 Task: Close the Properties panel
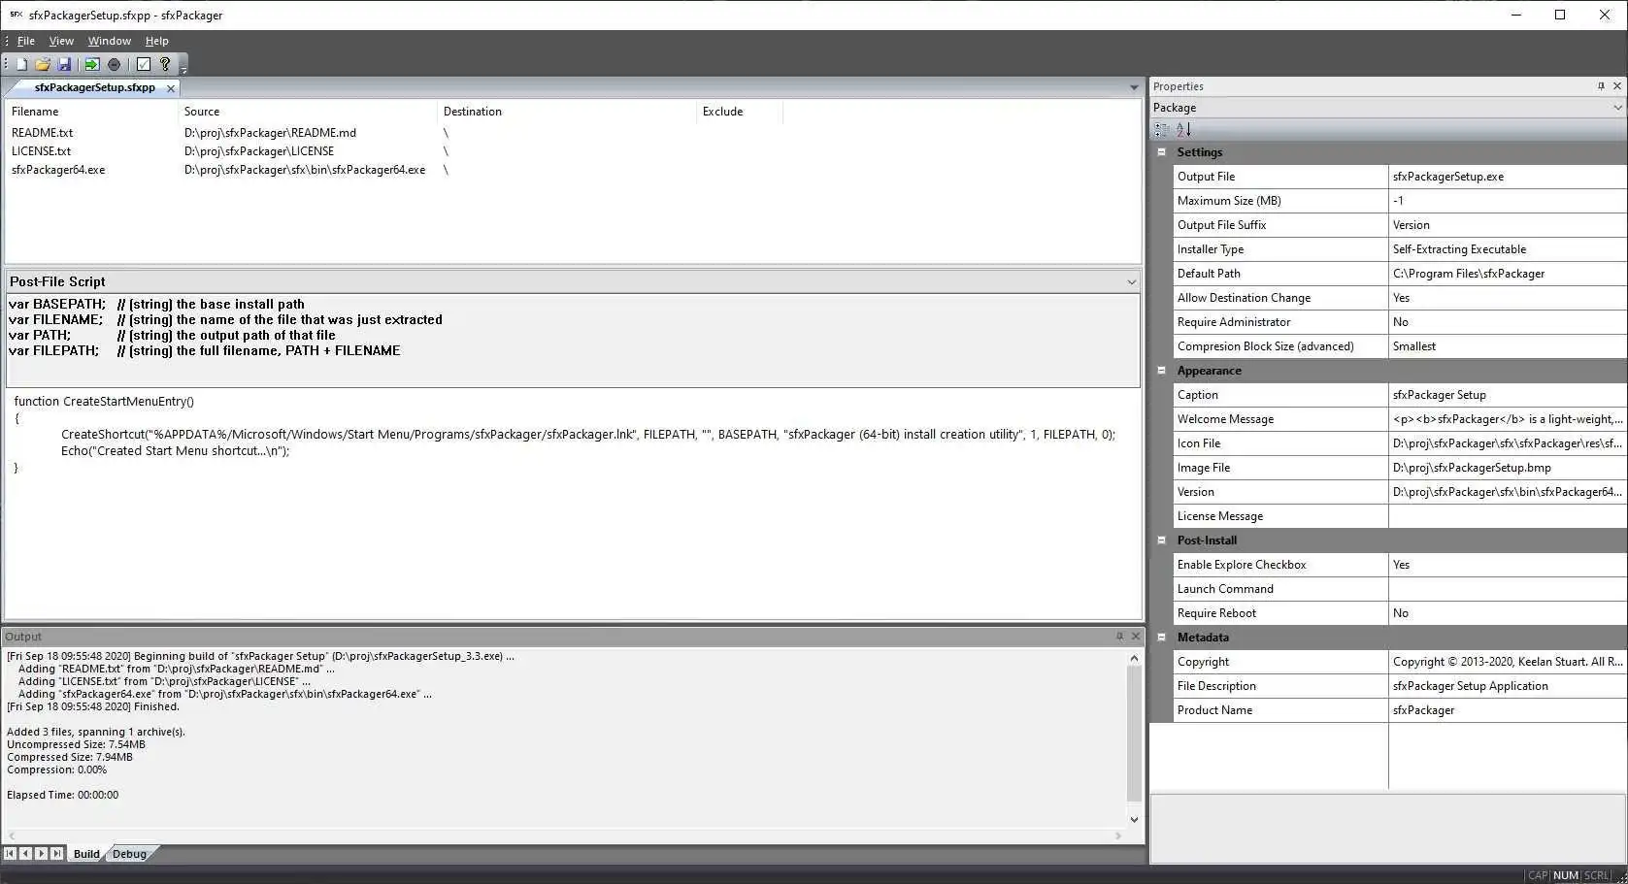[1617, 86]
